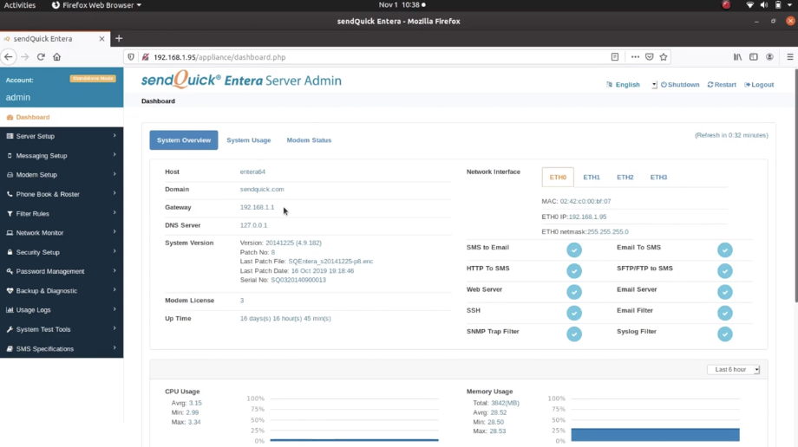Expand the Usage Logs menu chevron
This screenshot has width=798, height=447.
click(114, 309)
